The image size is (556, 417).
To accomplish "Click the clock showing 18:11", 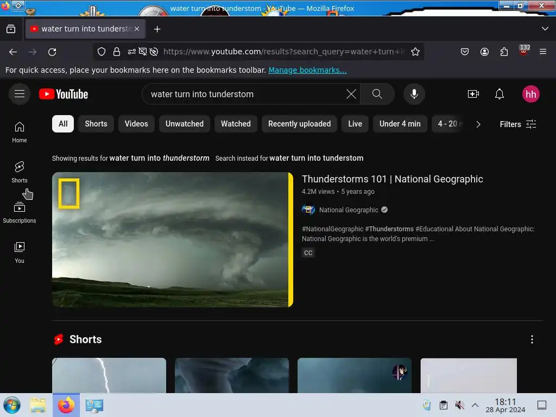I will [x=506, y=405].
